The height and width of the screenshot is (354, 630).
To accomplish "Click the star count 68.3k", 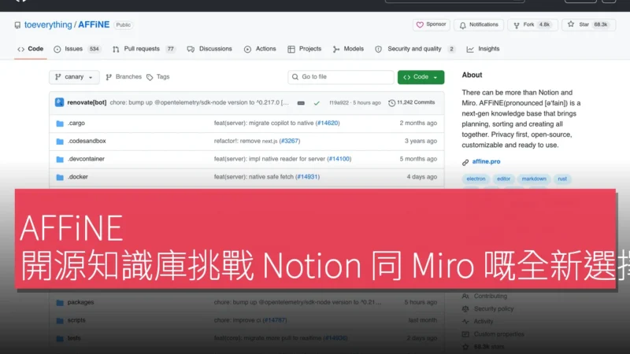I will coord(601,24).
